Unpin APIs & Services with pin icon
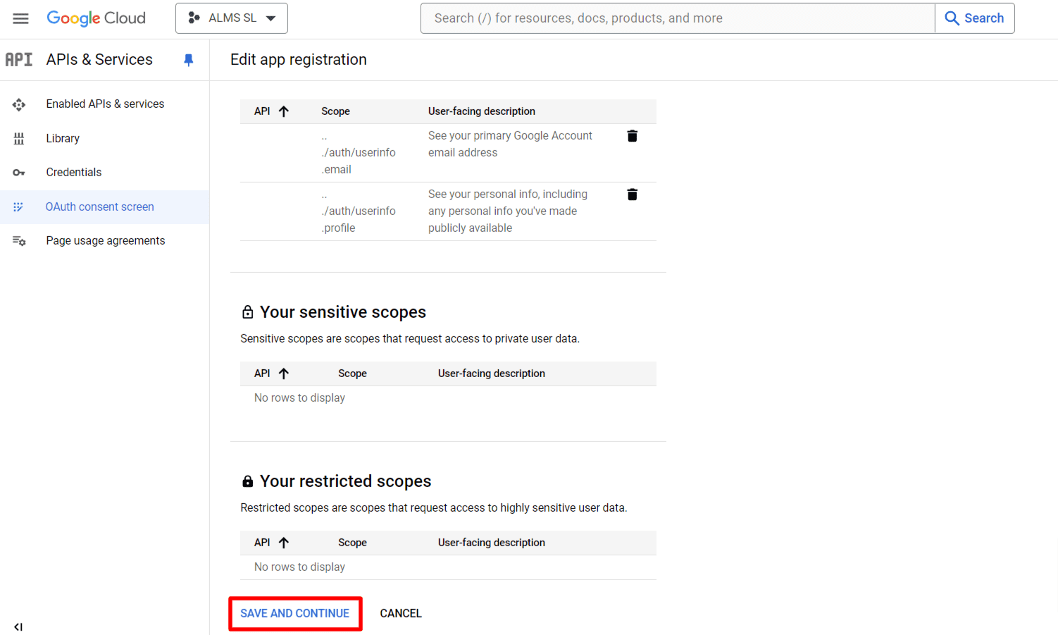 188,60
